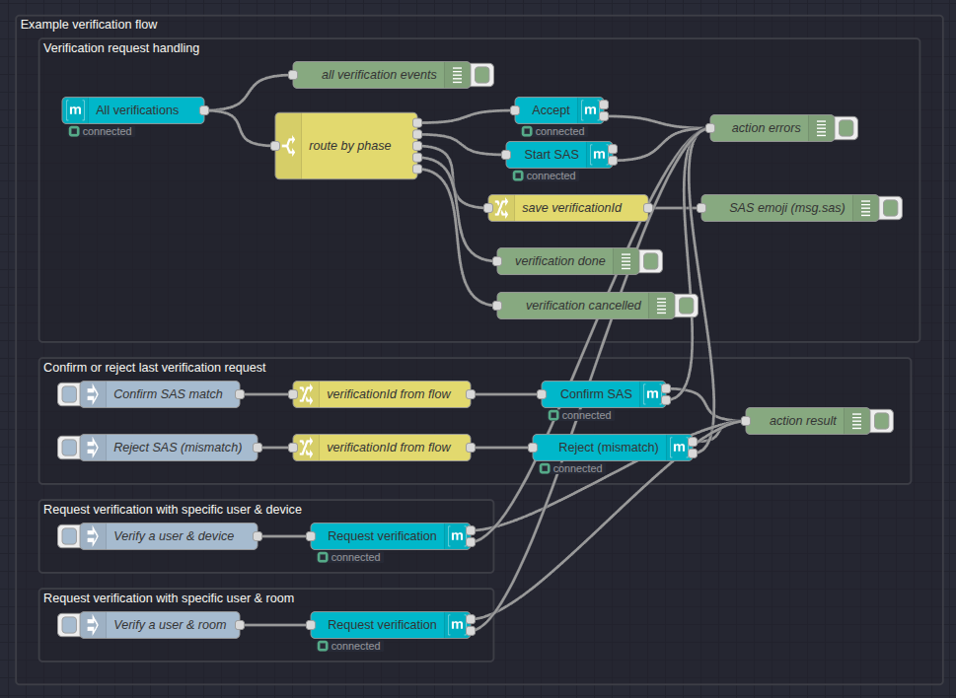The width and height of the screenshot is (956, 698).
Task: Click output port of All verifications node
Action: pyautogui.click(x=204, y=110)
